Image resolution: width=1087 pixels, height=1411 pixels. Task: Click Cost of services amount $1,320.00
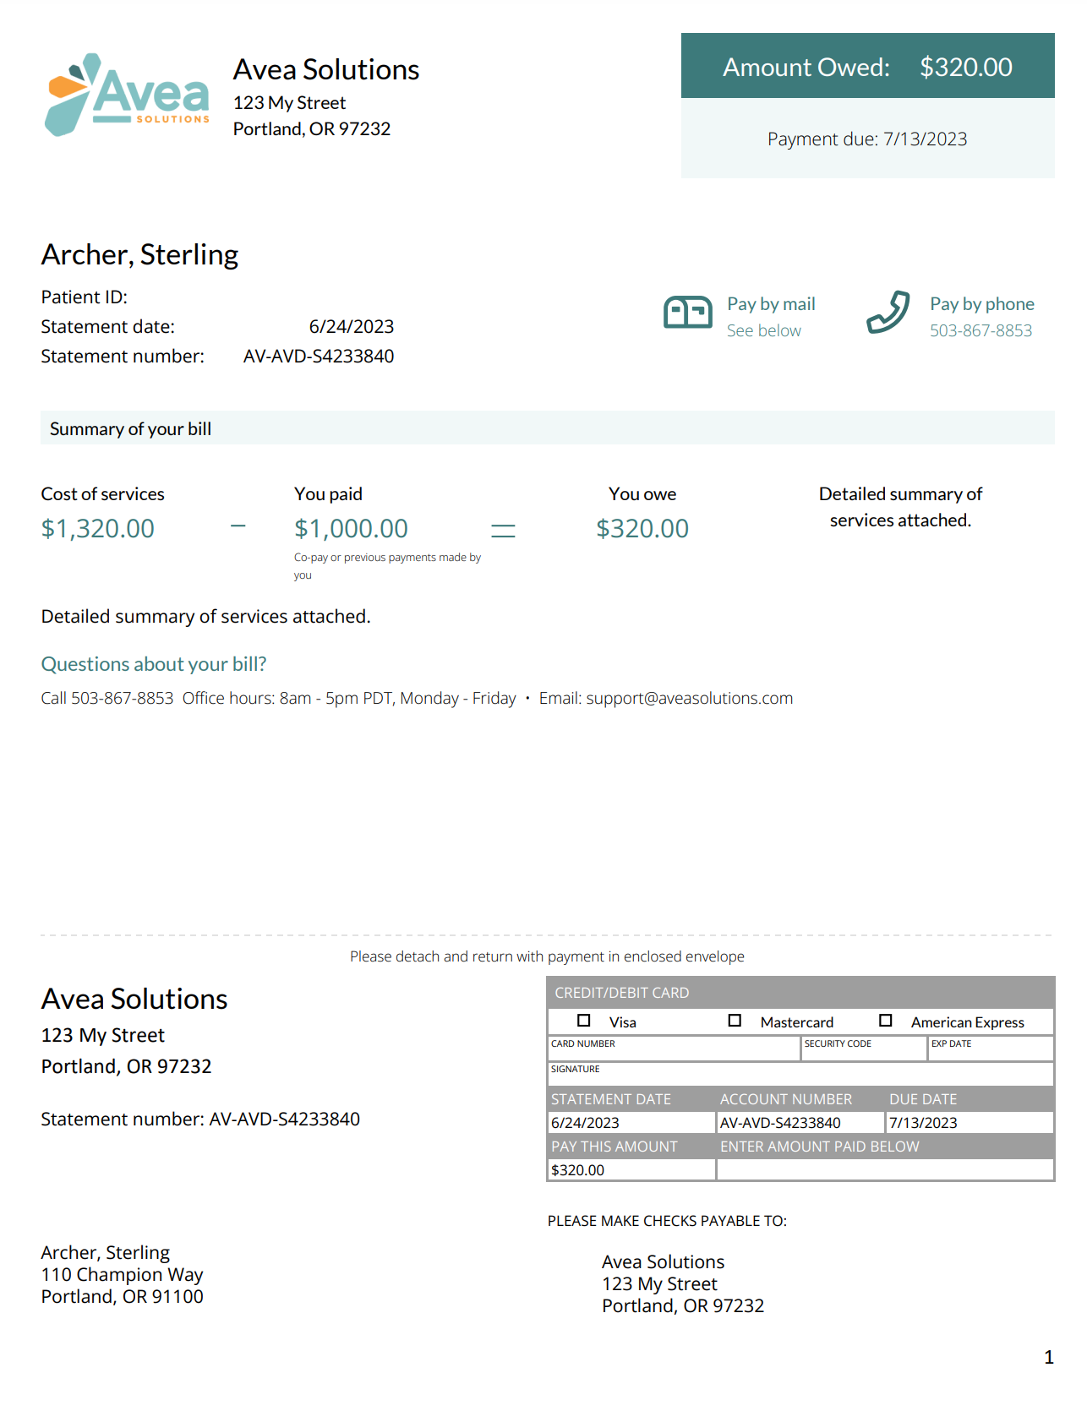[x=98, y=528]
